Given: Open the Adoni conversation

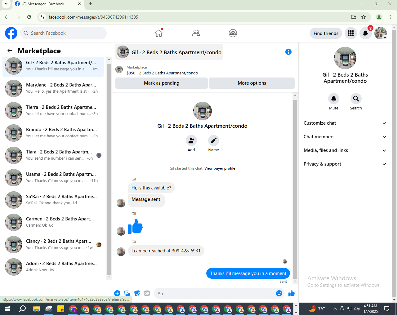Looking at the screenshot, I should [x=53, y=267].
